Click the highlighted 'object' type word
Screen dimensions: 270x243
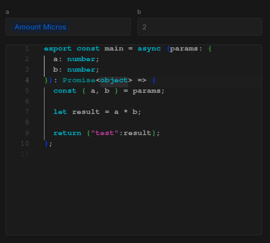pos(114,81)
